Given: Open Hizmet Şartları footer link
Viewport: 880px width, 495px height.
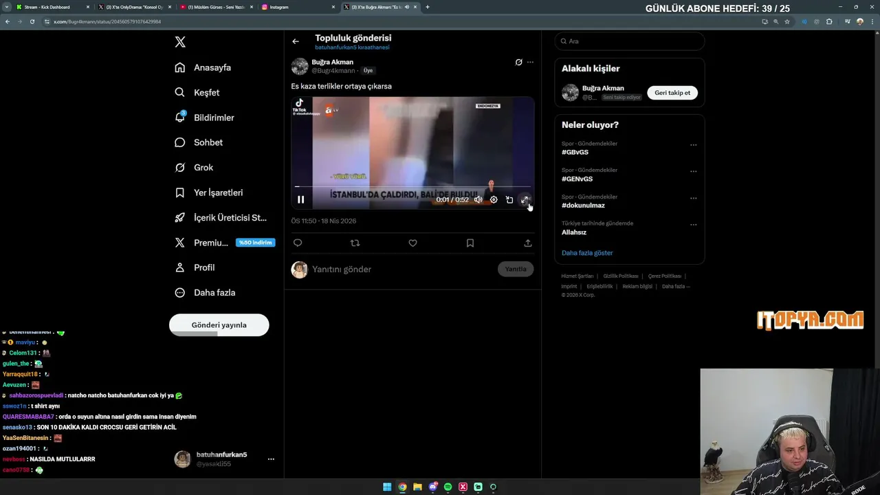Looking at the screenshot, I should pyautogui.click(x=577, y=276).
